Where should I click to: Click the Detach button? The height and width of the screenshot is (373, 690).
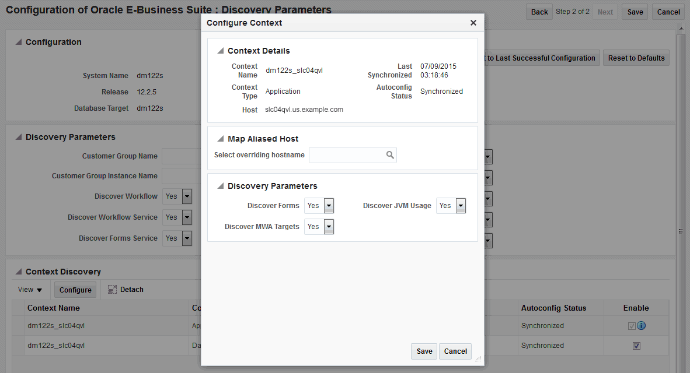pos(126,290)
